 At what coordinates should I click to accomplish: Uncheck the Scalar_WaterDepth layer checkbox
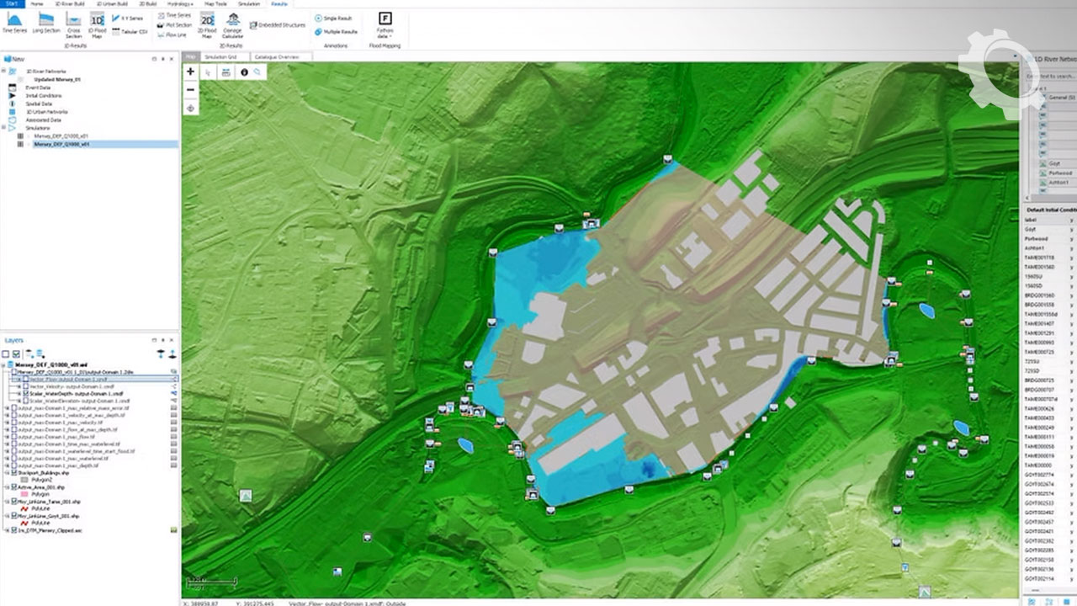[x=26, y=394]
